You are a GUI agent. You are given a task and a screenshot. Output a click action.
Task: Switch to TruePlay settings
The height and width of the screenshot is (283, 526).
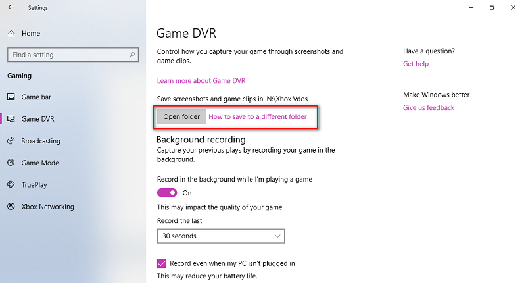point(34,185)
